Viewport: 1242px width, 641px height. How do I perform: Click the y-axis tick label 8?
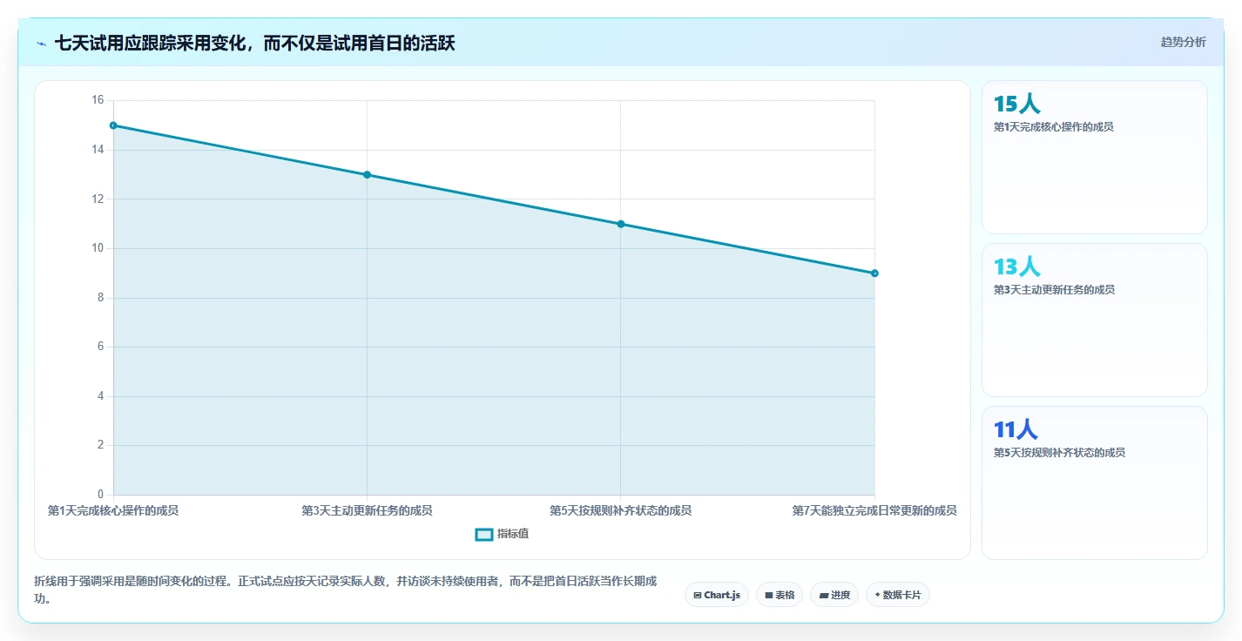[101, 297]
